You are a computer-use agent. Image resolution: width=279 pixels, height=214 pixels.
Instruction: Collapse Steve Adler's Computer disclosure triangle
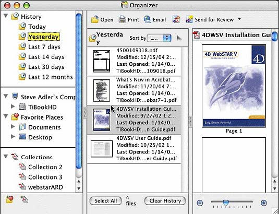[6, 97]
